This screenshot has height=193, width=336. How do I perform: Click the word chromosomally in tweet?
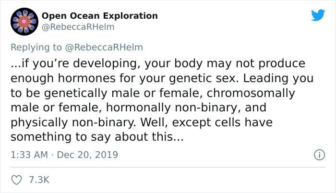251,93
